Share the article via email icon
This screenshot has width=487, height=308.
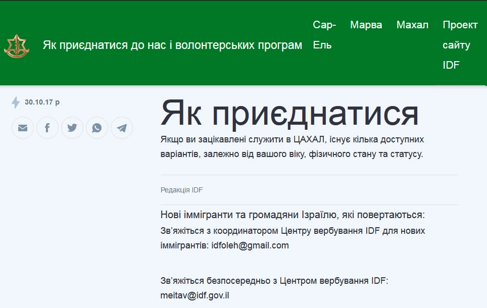click(23, 128)
